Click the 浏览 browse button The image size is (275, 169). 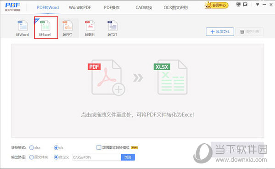pyautogui.click(x=128, y=157)
